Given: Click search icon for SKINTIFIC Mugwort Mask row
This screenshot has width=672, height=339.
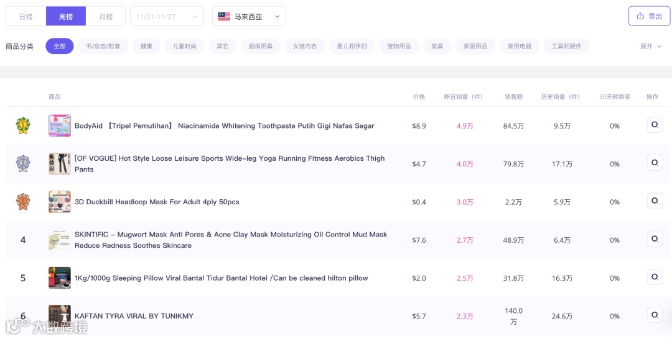Looking at the screenshot, I should [x=655, y=239].
